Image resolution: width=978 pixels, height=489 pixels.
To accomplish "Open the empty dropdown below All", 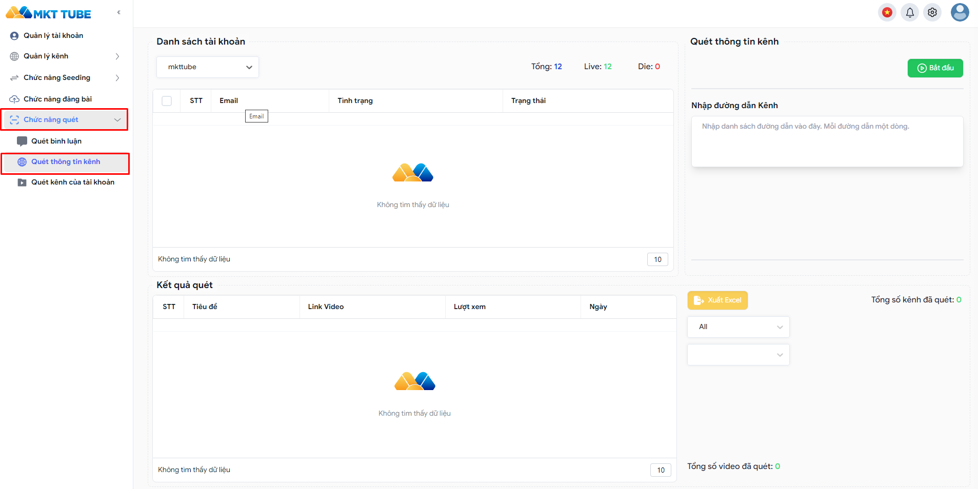I will click(x=738, y=355).
